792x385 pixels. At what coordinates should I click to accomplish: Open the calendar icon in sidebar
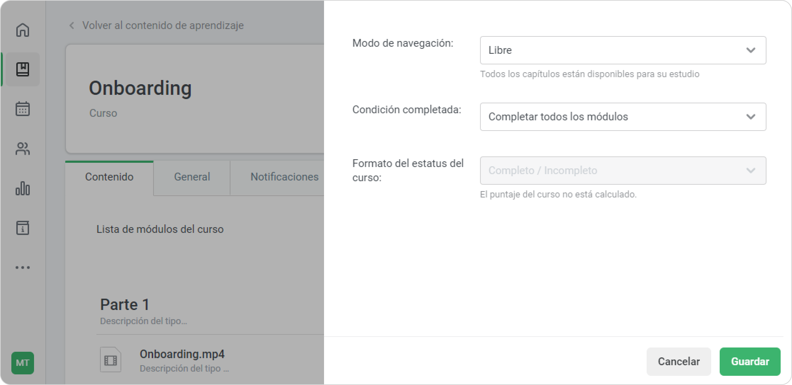click(x=23, y=109)
